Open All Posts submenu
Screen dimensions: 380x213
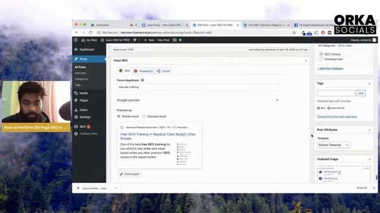[x=80, y=67]
